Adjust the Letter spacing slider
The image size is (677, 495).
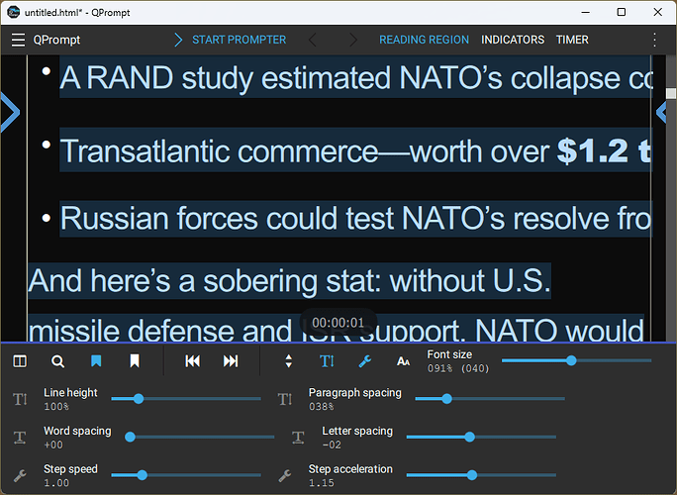tap(481, 438)
